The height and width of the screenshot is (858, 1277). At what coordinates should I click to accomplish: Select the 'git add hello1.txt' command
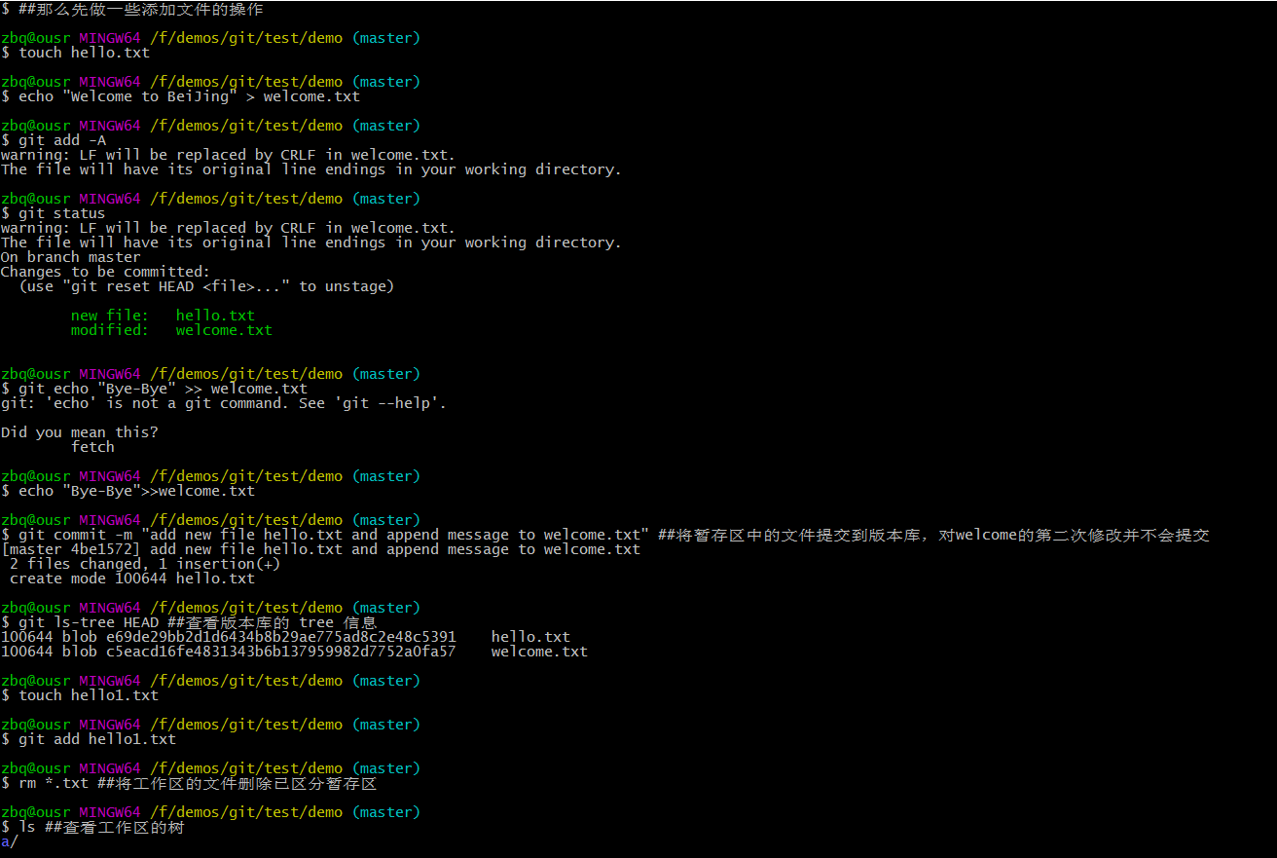[89, 739]
